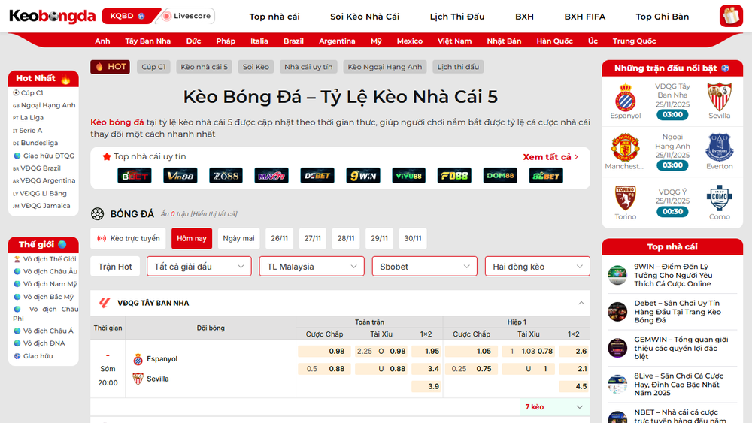The height and width of the screenshot is (423, 752).
Task: Open the ZO88 bookmaker logo
Action: (226, 176)
